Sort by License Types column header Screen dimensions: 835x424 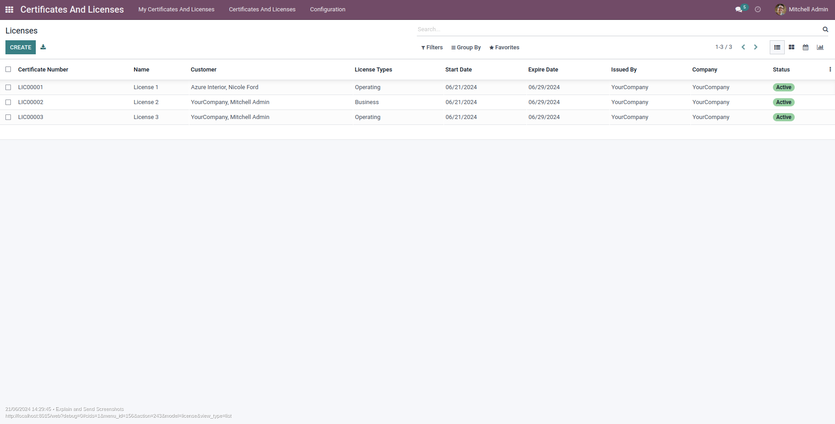[373, 70]
